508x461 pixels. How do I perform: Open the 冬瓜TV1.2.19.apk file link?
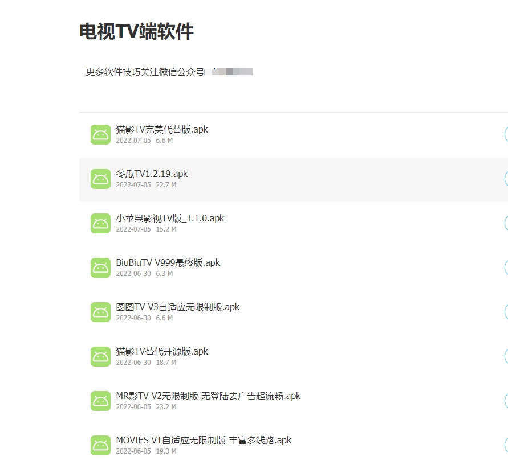coord(151,174)
